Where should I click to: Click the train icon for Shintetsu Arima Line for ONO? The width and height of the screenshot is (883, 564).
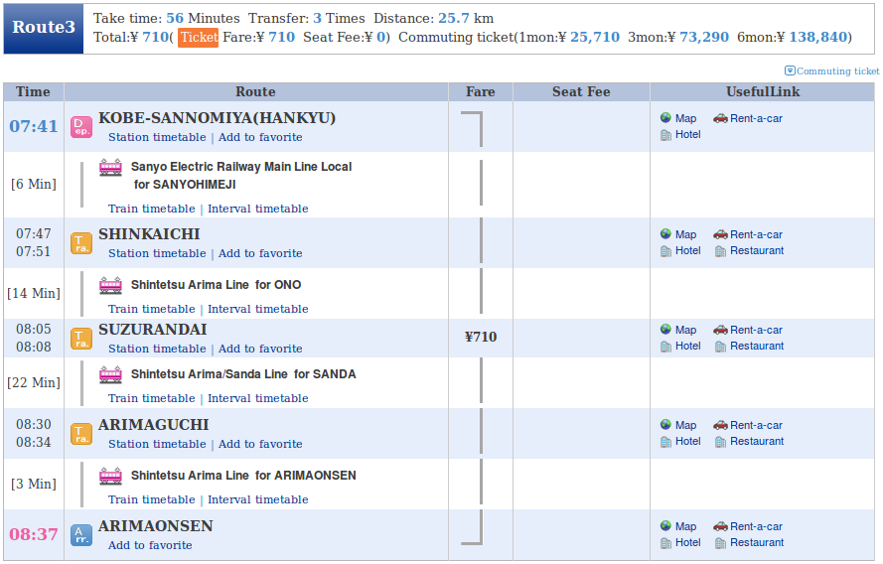coord(110,285)
